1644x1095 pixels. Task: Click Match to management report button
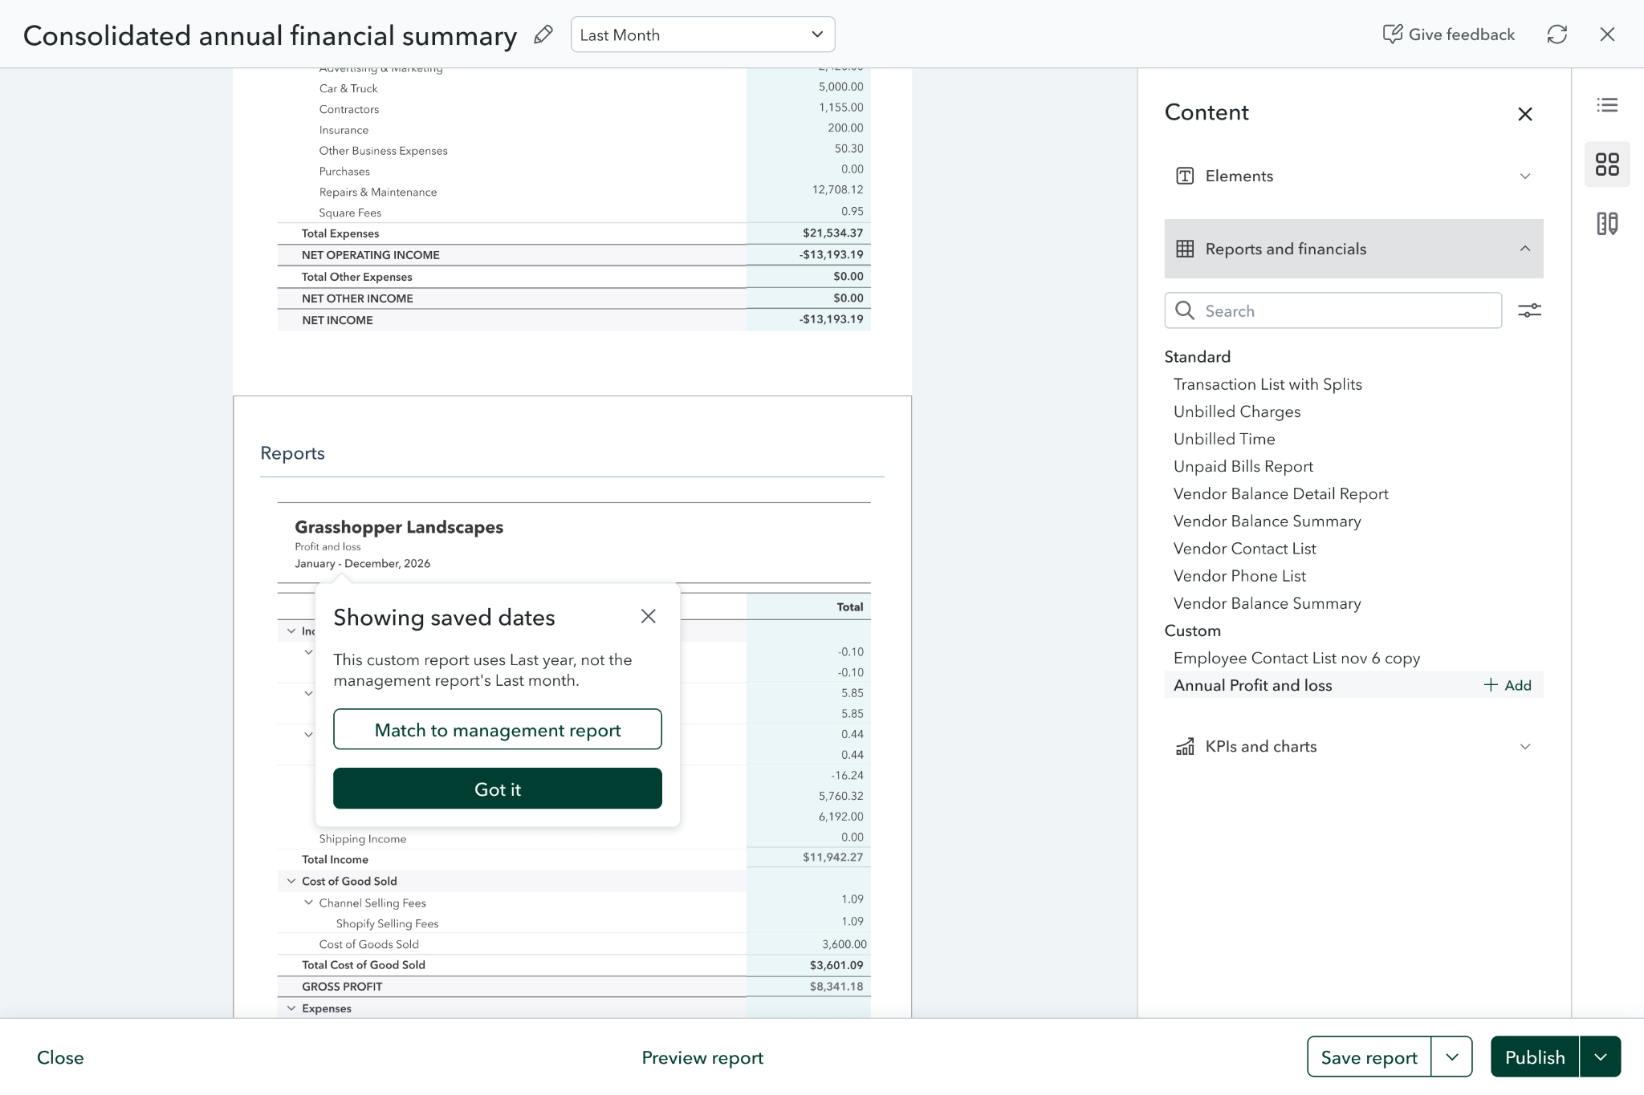point(498,729)
